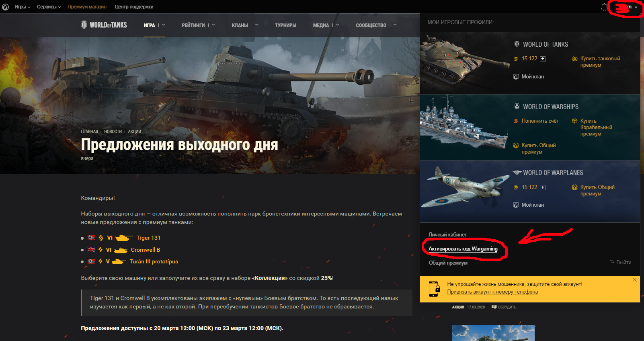This screenshot has height=341, width=644.
Task: Open the КЛАНЫ navigation item
Action: [x=240, y=25]
